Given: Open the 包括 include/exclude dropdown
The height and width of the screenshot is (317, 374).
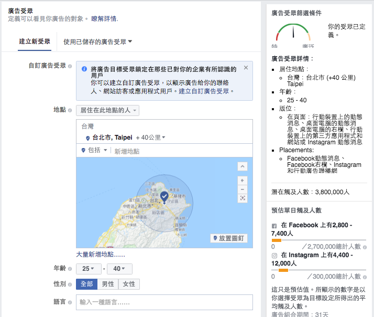Looking at the screenshot, I should click(94, 150).
